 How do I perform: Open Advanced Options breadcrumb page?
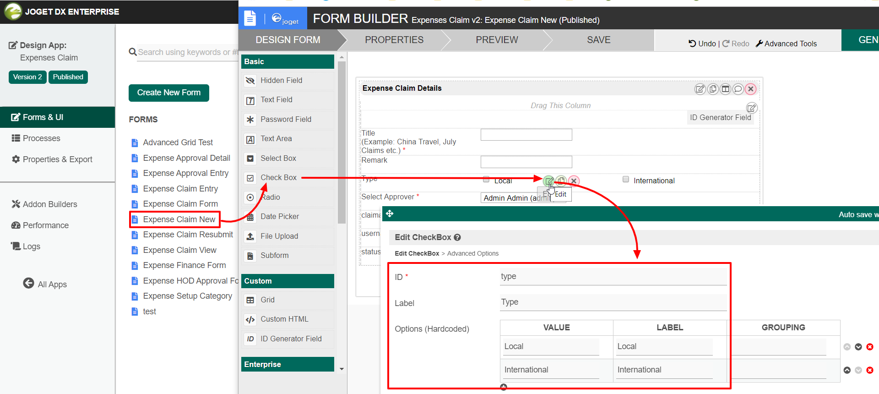tap(473, 253)
